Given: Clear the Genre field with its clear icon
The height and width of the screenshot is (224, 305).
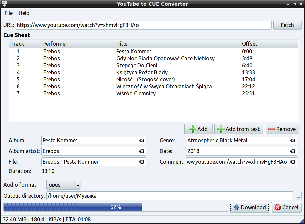Looking at the screenshot, I should (x=292, y=140).
